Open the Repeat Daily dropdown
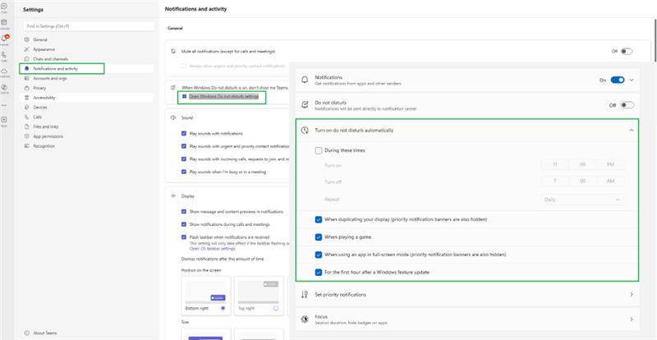 pyautogui.click(x=583, y=200)
